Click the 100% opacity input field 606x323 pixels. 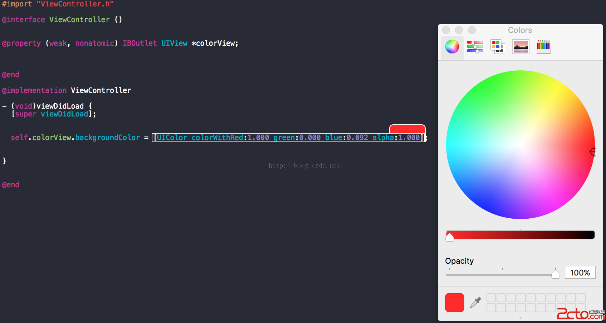(580, 273)
